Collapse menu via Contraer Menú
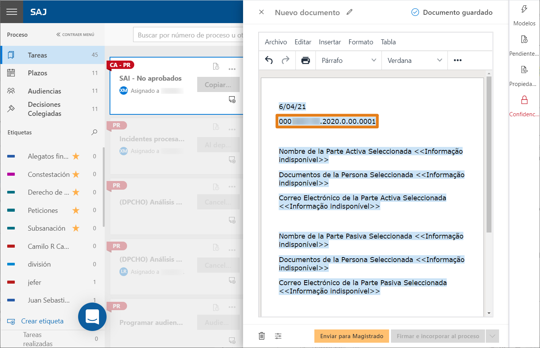The height and width of the screenshot is (348, 540). click(75, 34)
